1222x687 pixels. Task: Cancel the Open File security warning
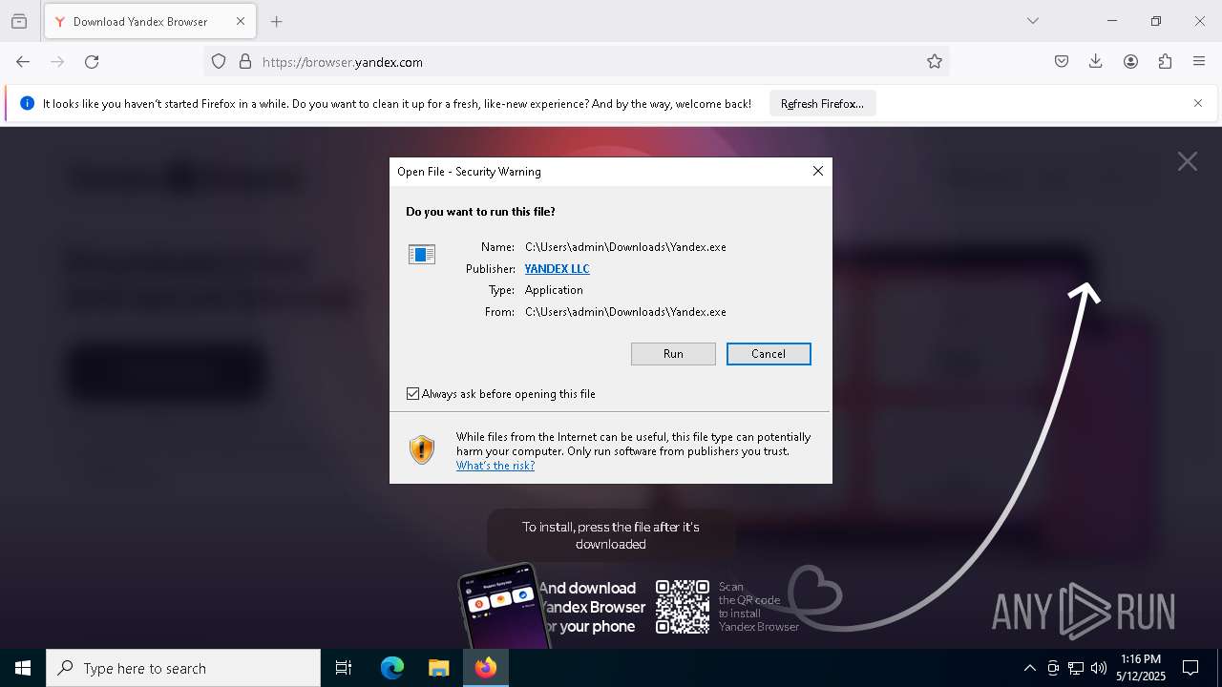tap(769, 354)
